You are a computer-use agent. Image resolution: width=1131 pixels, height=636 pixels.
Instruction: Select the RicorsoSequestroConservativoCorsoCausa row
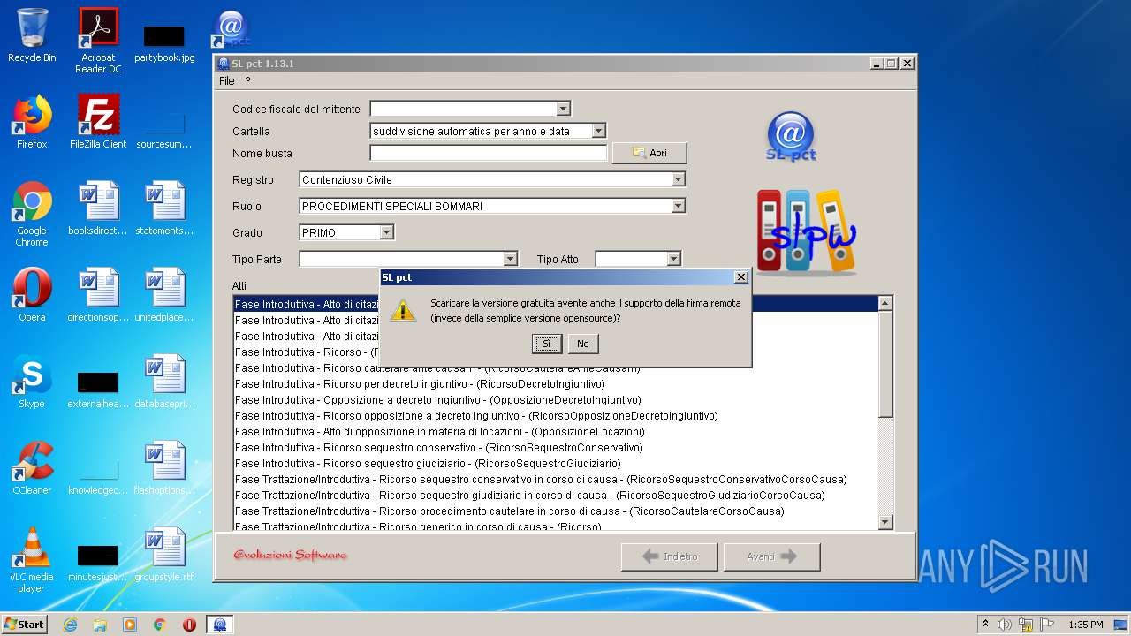point(556,480)
